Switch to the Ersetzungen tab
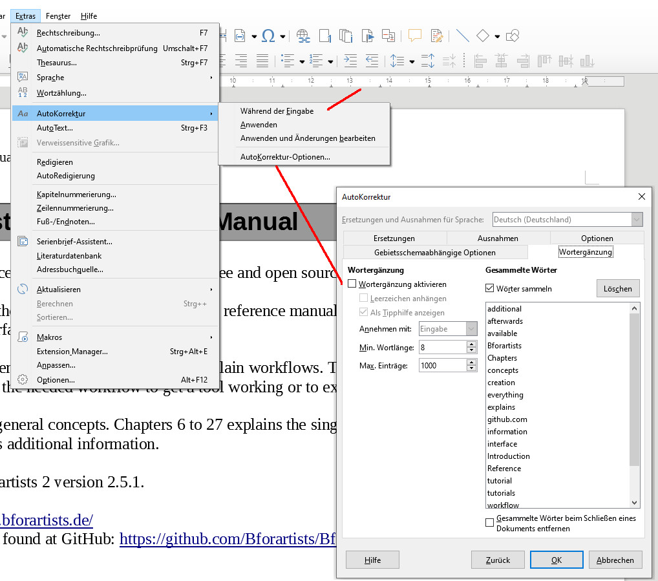658x581 pixels. pos(394,238)
